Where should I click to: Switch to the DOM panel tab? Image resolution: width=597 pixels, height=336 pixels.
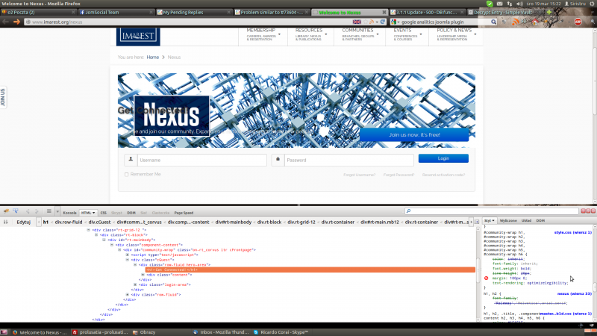pos(131,213)
